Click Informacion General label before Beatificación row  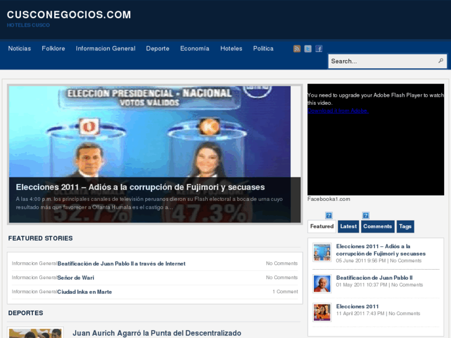pos(35,263)
